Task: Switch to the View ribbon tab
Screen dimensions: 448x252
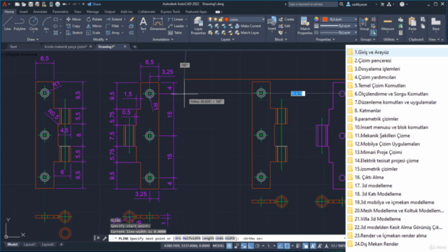Action: click(78, 12)
